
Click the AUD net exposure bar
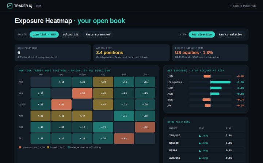click(x=215, y=94)
